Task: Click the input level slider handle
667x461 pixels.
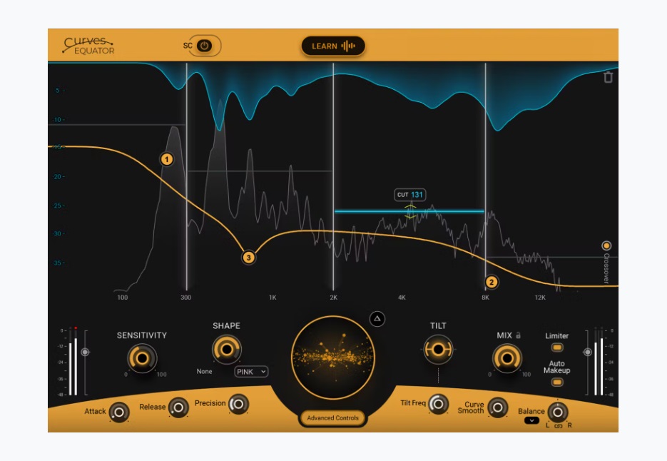Action: [x=85, y=352]
